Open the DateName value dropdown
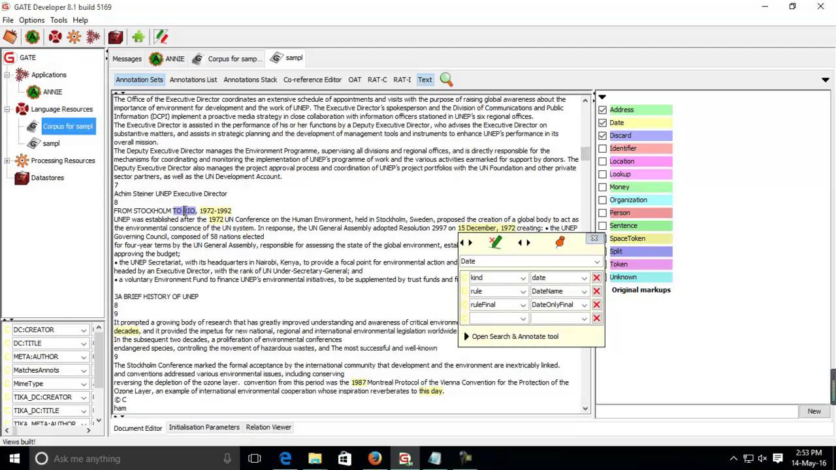This screenshot has width=836, height=470. (584, 291)
